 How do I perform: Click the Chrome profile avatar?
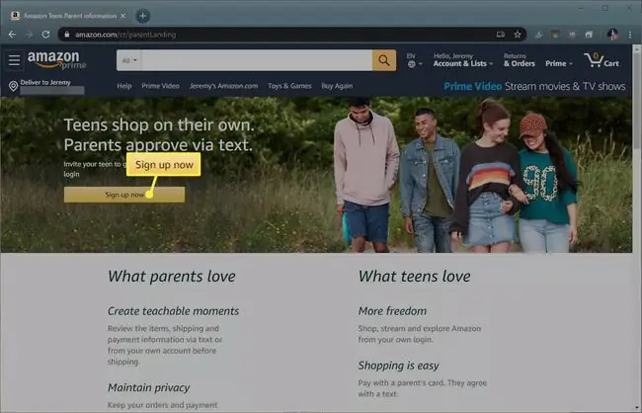pos(612,35)
